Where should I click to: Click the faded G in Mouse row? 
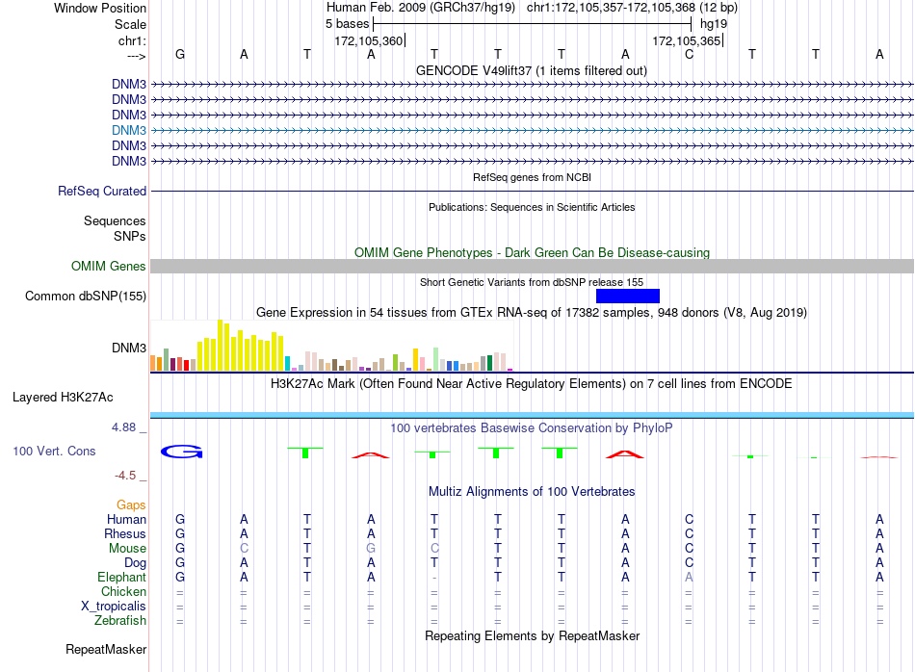tap(371, 549)
